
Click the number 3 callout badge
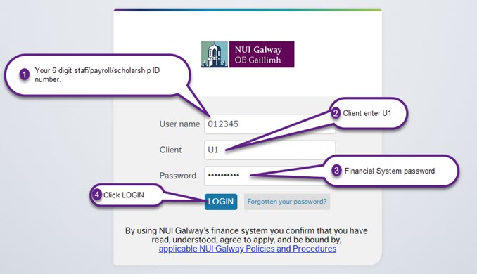(336, 171)
